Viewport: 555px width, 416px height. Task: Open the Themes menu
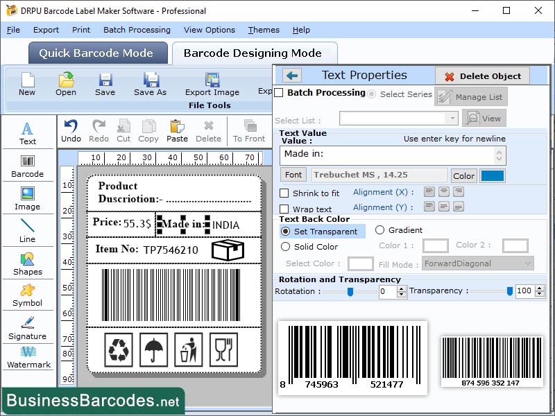click(x=264, y=30)
